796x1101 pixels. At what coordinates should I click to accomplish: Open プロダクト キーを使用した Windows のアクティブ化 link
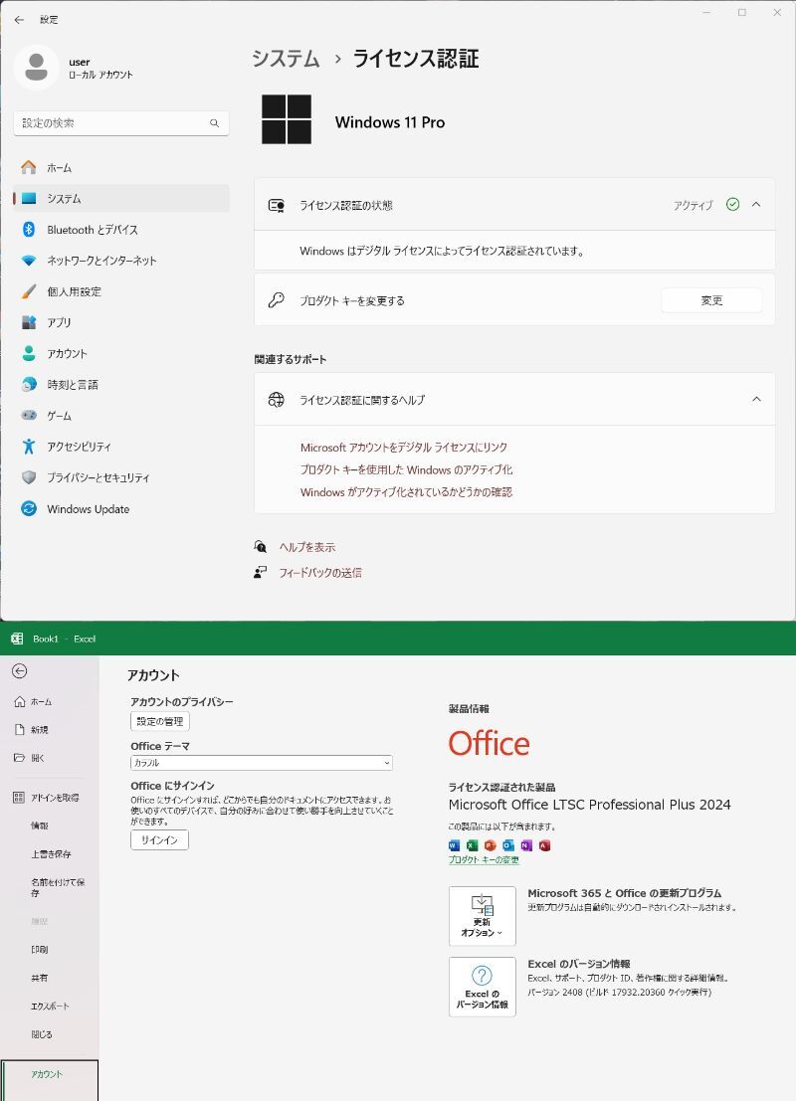tap(406, 469)
